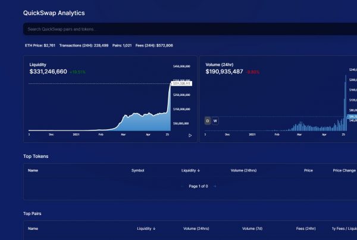357x240 pixels.
Task: Click the Top Pairs heading
Action: coord(32,214)
